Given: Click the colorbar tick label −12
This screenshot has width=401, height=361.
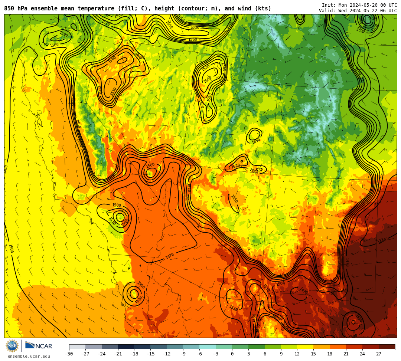Looking at the screenshot, I should click(167, 354).
